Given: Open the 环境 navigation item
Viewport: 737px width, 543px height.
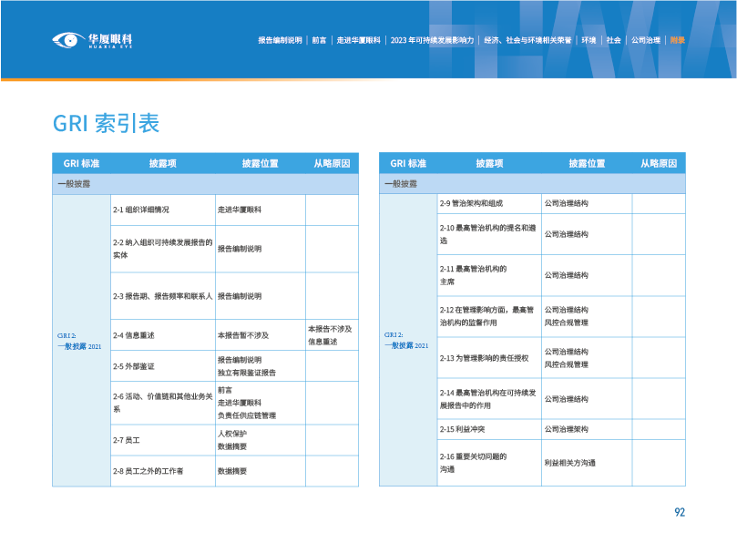Looking at the screenshot, I should 589,40.
